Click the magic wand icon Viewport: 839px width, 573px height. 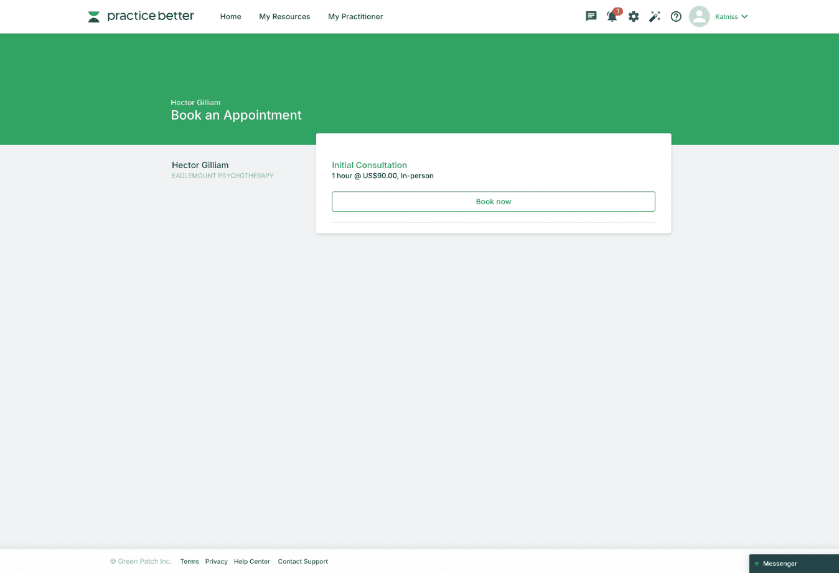point(655,17)
